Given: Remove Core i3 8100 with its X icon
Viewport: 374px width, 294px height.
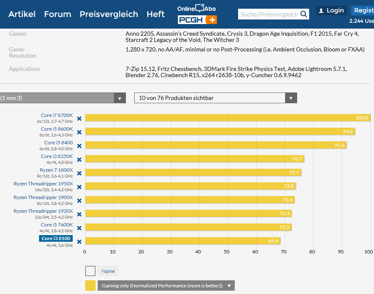Looking at the screenshot, I should tap(79, 242).
